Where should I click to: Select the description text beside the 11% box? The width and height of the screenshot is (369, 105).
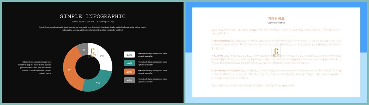(x=153, y=80)
